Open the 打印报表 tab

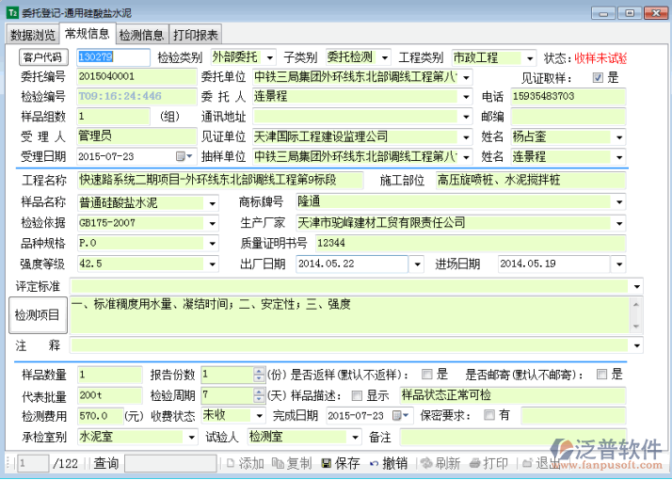coord(196,35)
